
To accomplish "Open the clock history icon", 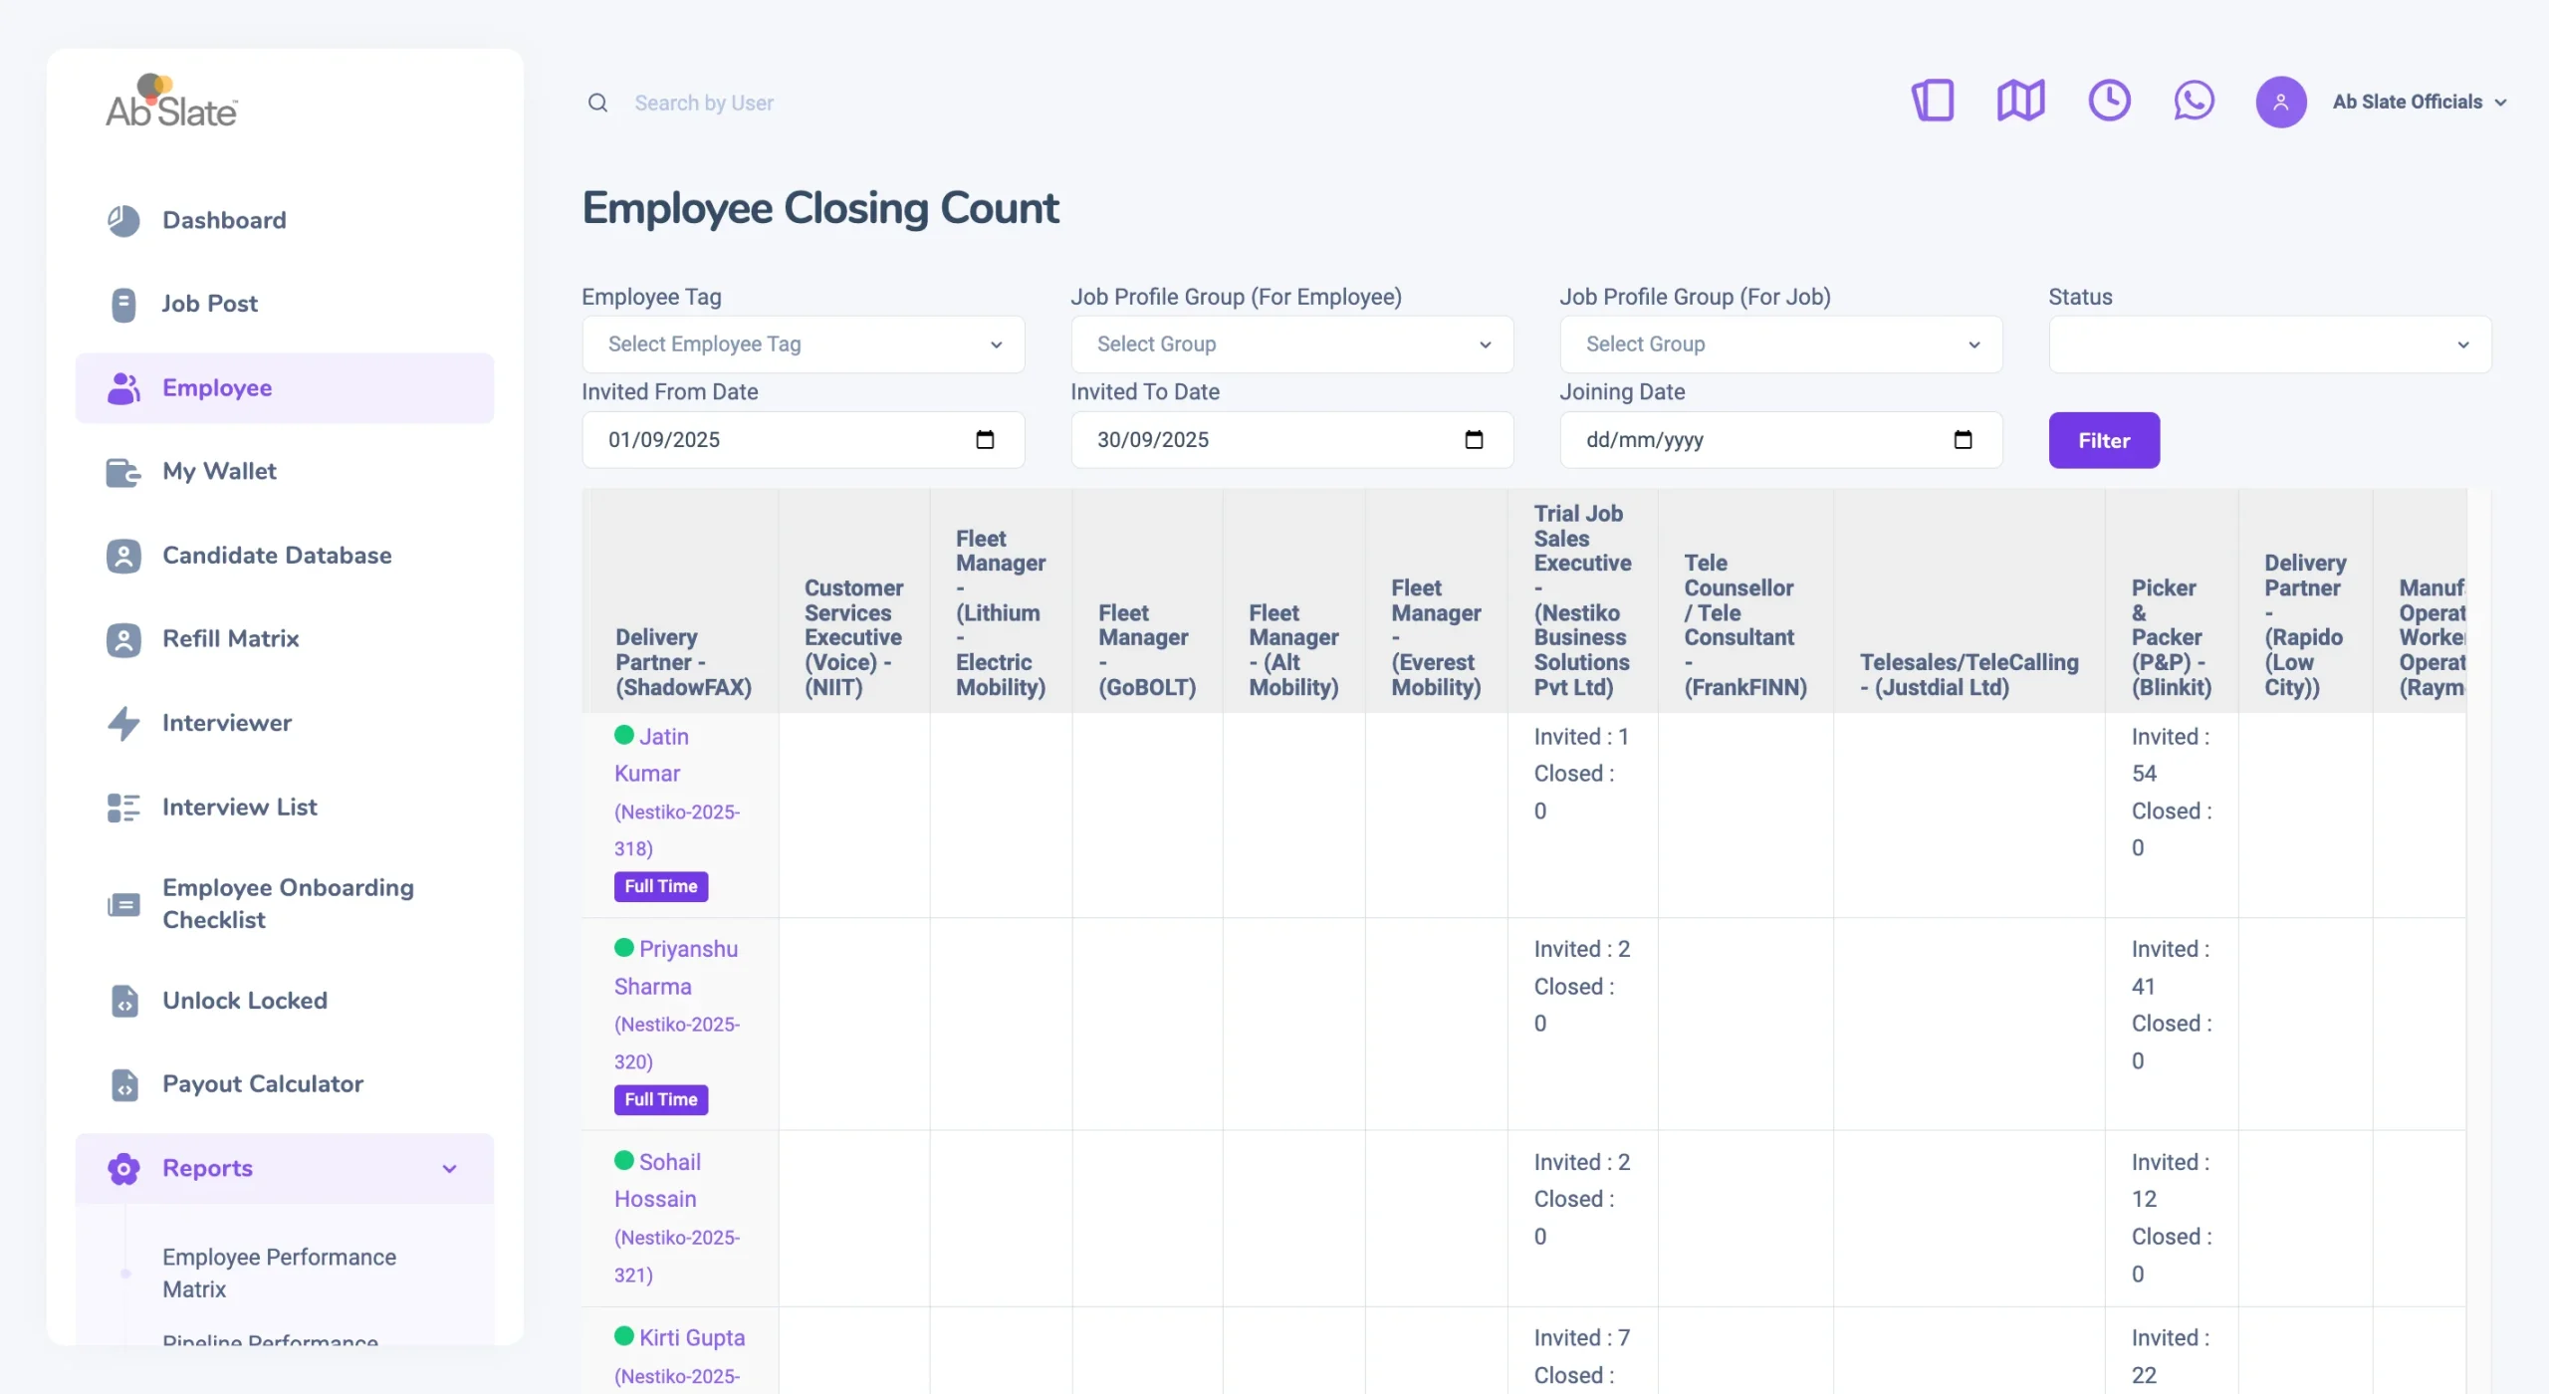I will coord(2108,102).
